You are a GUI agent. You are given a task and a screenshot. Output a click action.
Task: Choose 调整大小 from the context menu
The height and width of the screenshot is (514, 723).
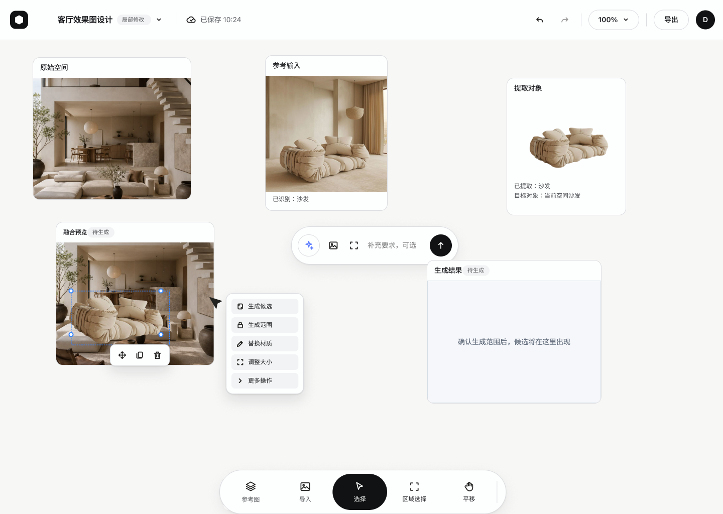(x=265, y=362)
